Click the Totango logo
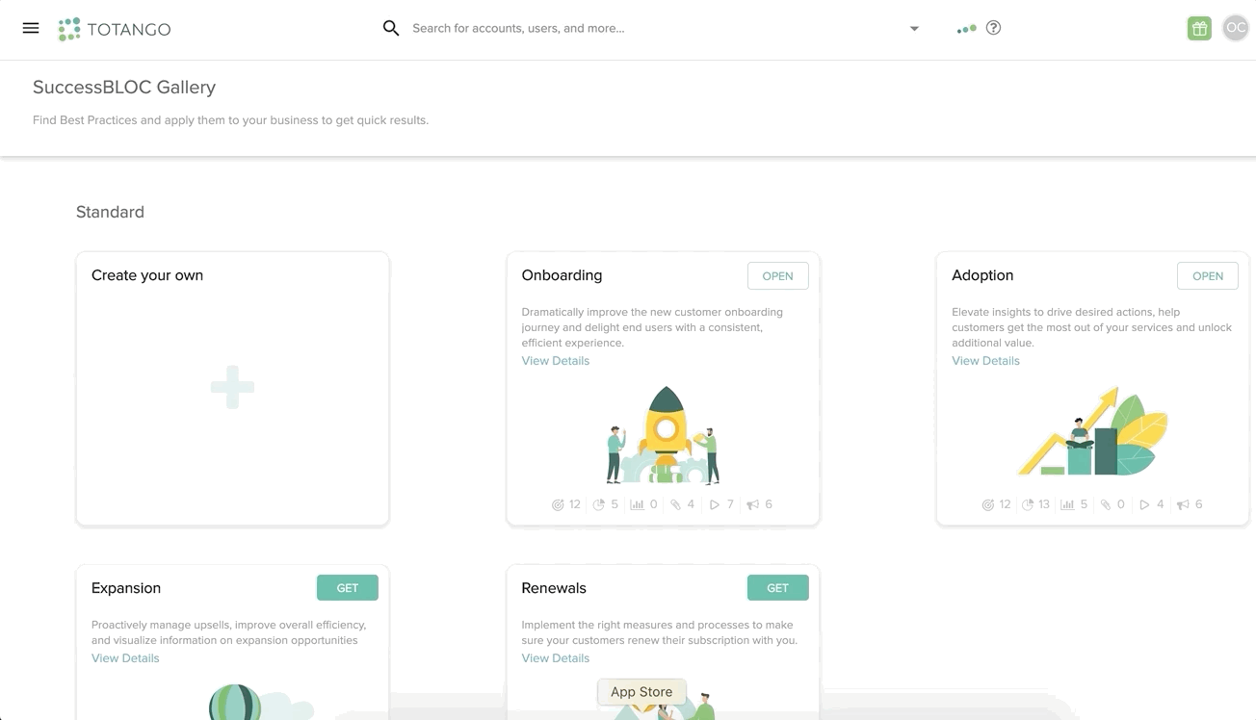 pyautogui.click(x=114, y=29)
